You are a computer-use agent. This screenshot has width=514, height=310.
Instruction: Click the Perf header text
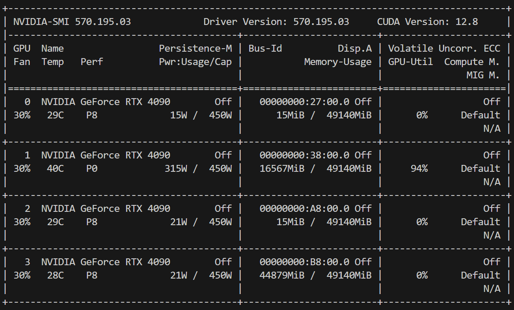click(92, 62)
